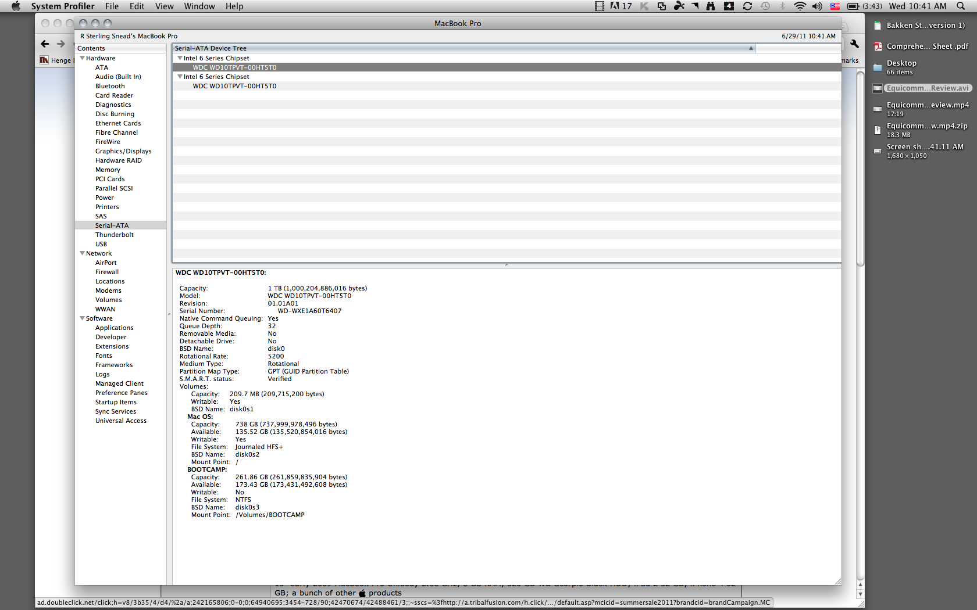Click the back arrow in background browser window

(x=45, y=44)
